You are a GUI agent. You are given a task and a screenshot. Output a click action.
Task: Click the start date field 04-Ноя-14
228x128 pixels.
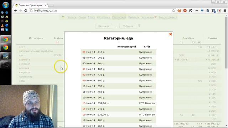point(104,26)
